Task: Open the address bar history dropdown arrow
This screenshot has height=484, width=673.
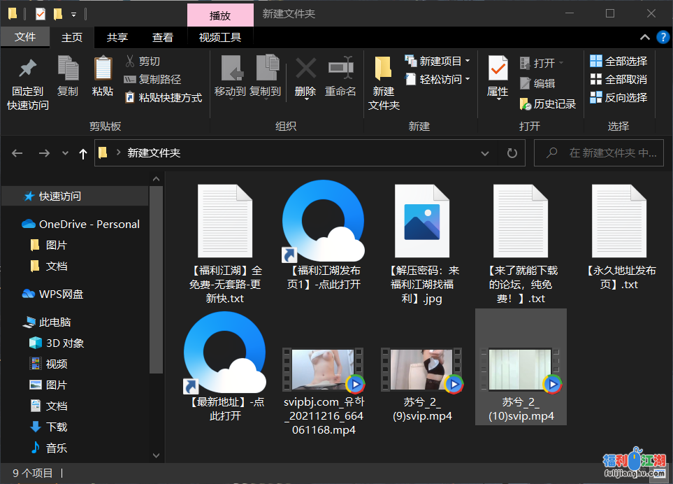Action: click(x=485, y=153)
